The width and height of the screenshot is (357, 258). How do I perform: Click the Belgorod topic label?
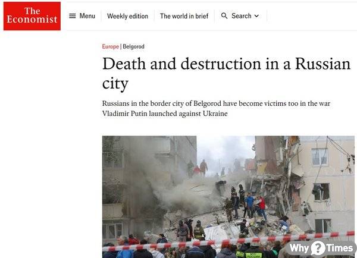click(x=133, y=46)
